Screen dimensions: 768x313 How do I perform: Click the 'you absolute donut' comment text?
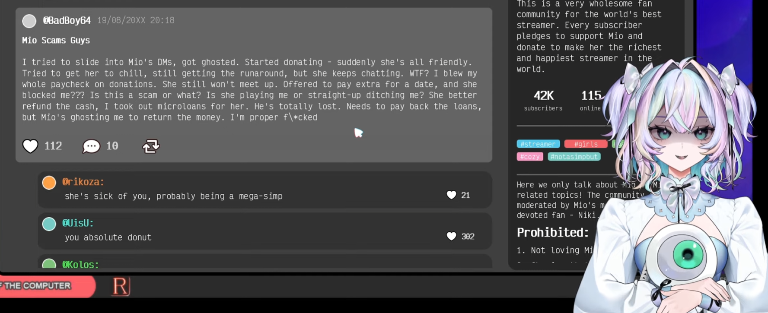tap(108, 237)
